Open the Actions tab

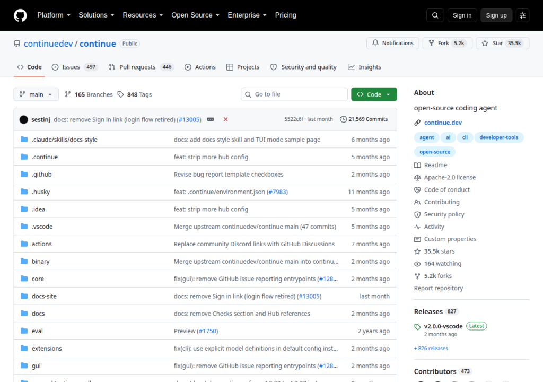[x=200, y=67]
